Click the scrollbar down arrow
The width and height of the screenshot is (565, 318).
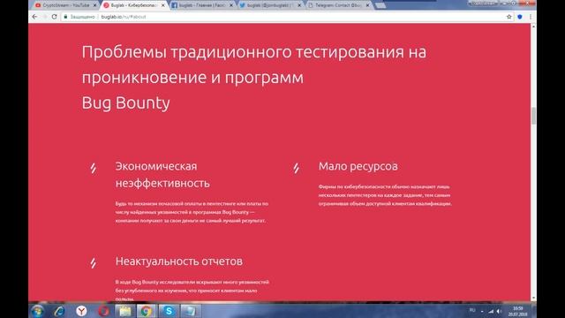(533, 299)
